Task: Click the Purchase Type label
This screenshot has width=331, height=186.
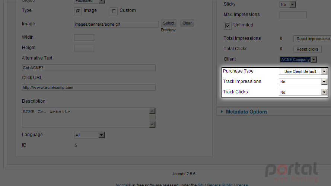Action: coord(238,71)
